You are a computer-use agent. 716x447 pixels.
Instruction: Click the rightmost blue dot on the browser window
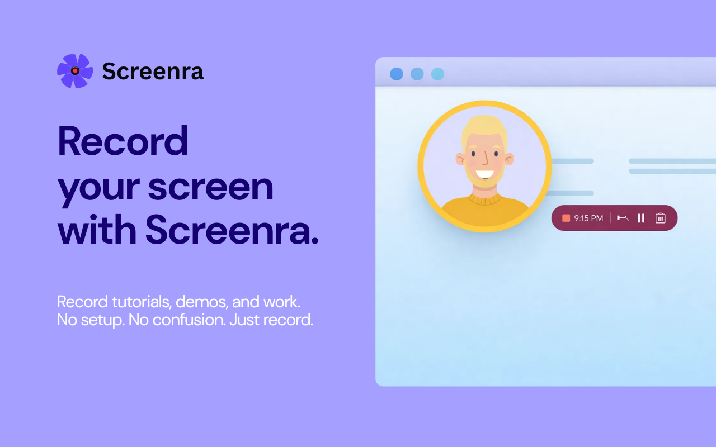coord(437,74)
